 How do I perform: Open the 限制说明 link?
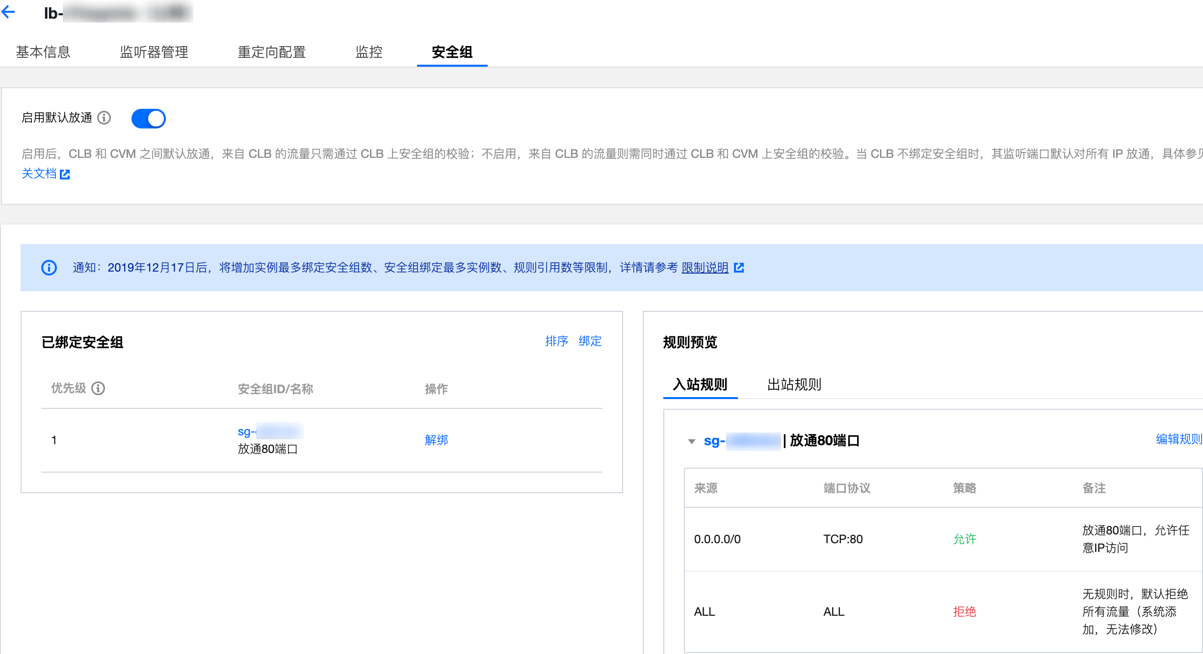pos(705,268)
